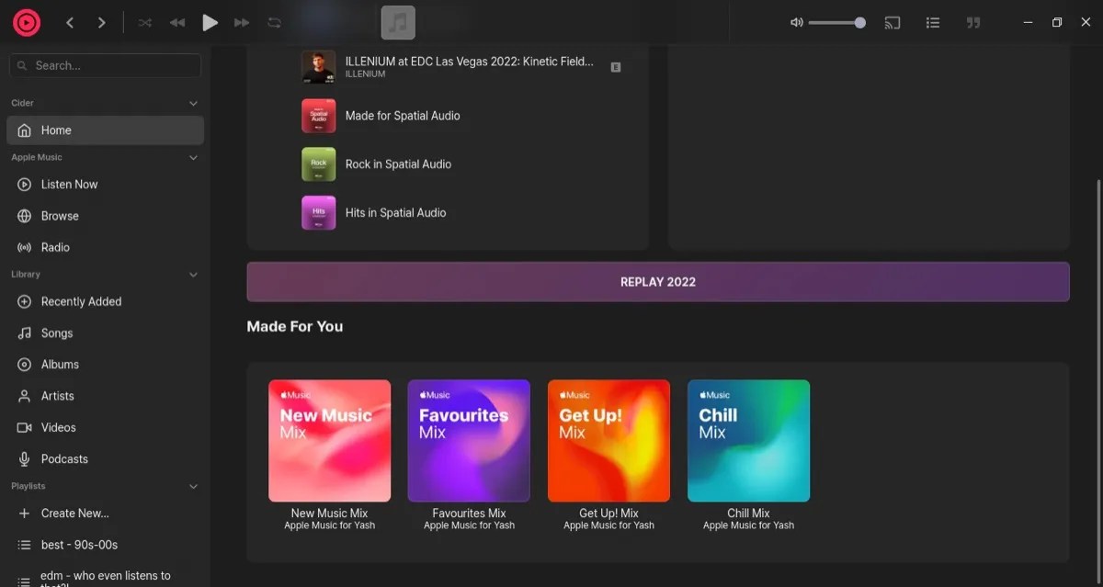Mute the audio volume
This screenshot has width=1103, height=587.
coord(796,22)
